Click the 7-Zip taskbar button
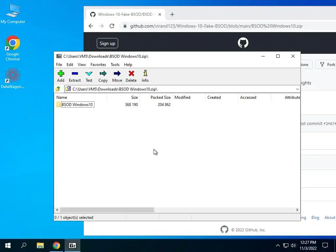 72,245
